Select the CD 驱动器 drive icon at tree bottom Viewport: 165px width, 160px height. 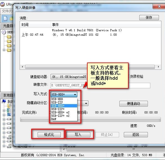9,146
